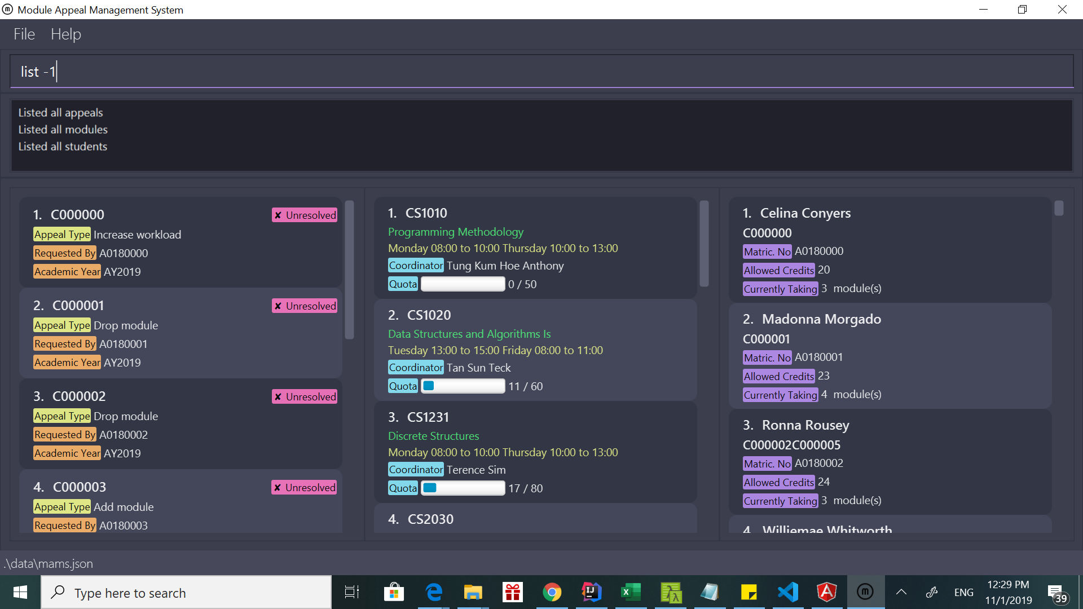
Task: Open Sticky Notes from taskbar
Action: [x=749, y=592]
